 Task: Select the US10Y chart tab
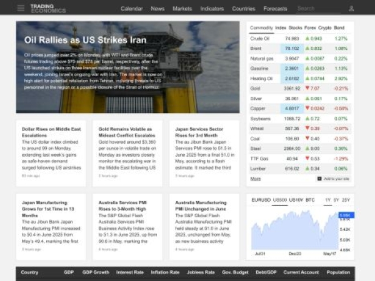point(296,200)
